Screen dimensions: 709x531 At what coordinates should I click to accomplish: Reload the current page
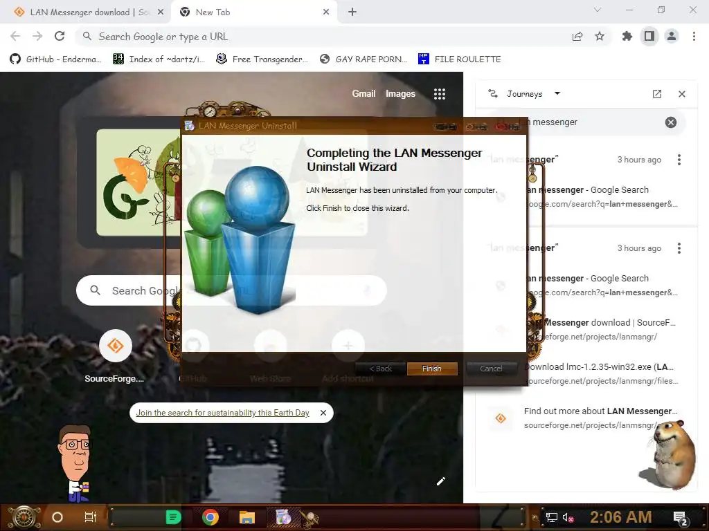coord(60,36)
